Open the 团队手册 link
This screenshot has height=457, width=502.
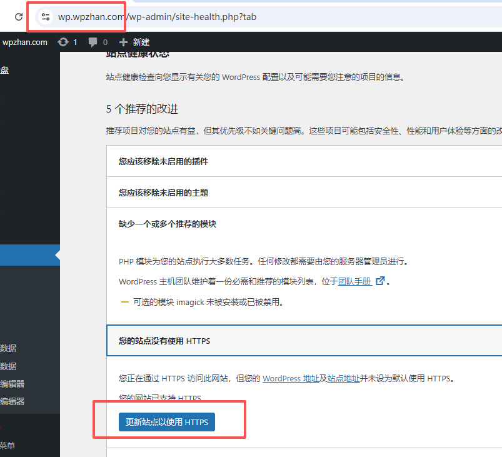coord(354,281)
